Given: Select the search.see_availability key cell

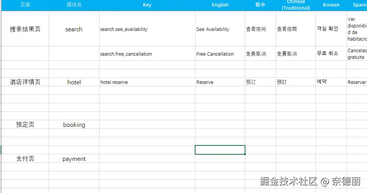Looking at the screenshot, I should click(147, 29).
